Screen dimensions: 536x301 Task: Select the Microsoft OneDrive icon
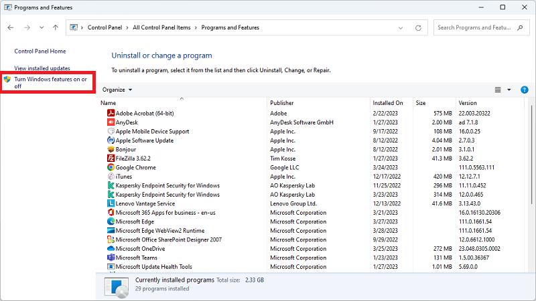[x=111, y=248]
